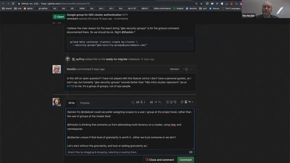Open the 'lists' bookmark folder
This screenshot has width=290, height=163.
(x=18, y=8)
